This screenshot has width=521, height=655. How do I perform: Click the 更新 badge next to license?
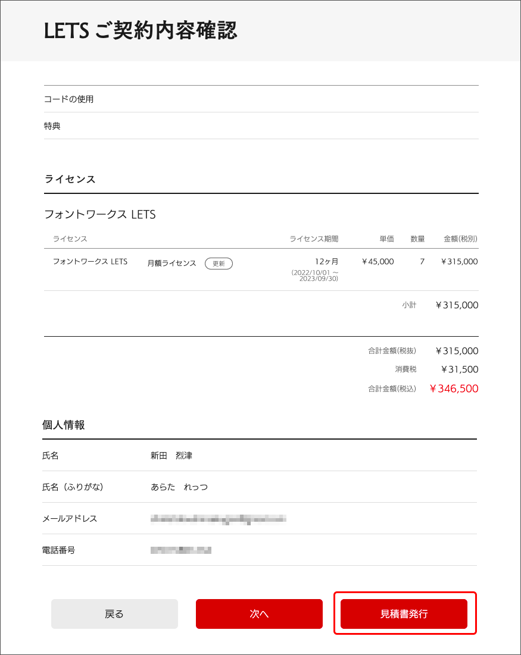pyautogui.click(x=219, y=263)
